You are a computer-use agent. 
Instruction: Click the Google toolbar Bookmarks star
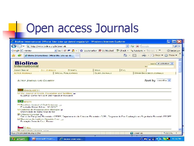pyautogui.click(x=81, y=51)
